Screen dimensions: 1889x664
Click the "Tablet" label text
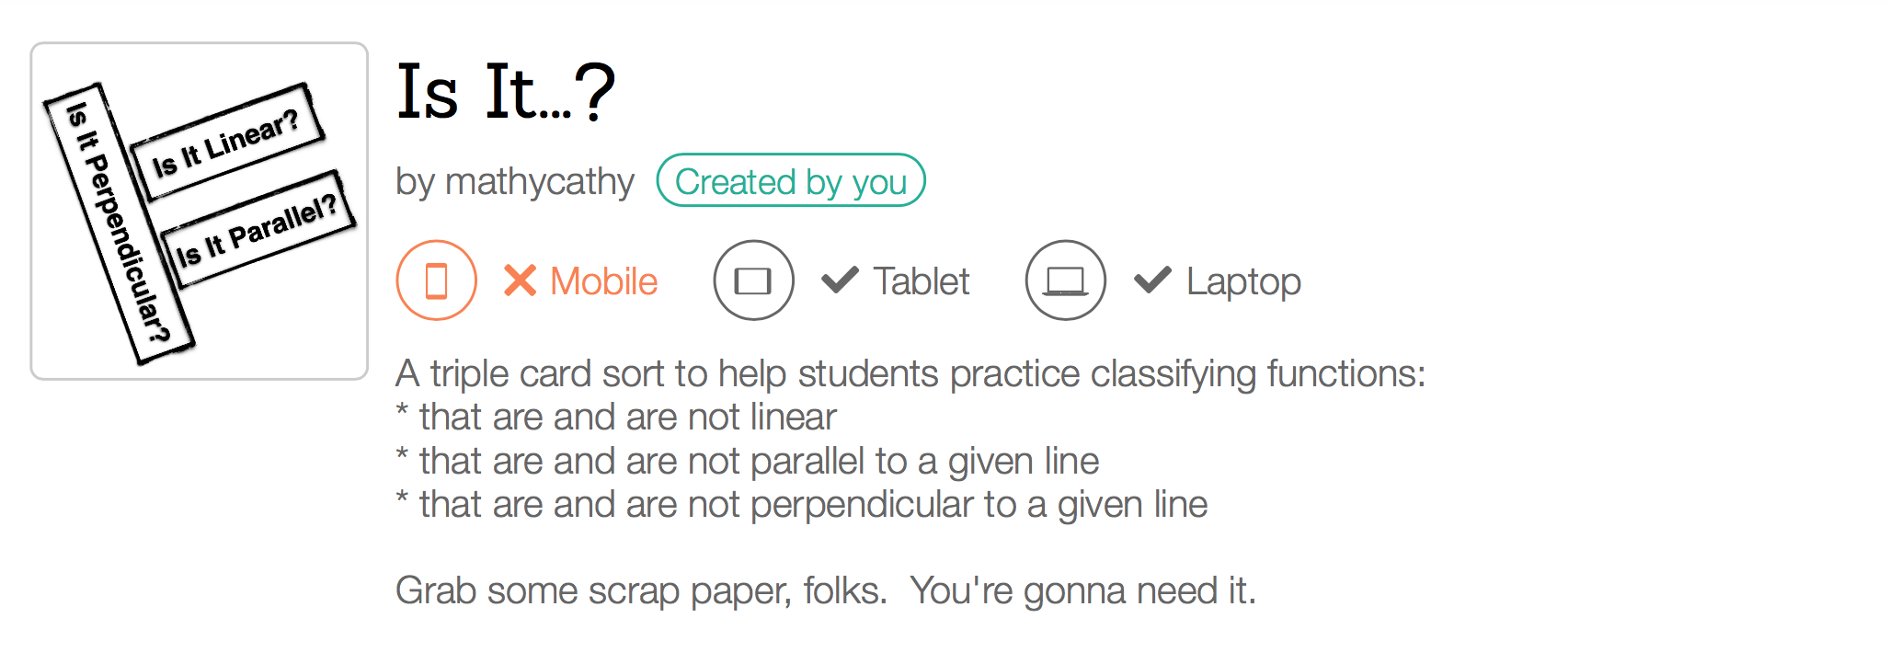click(x=921, y=281)
